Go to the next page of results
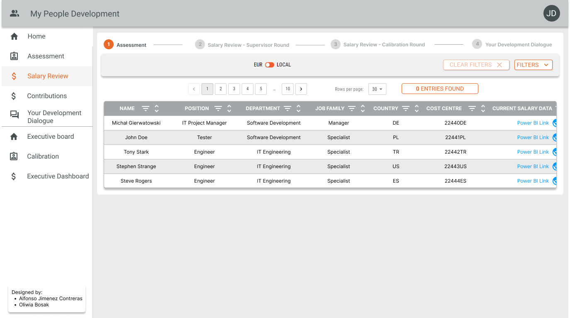This screenshot has height=318, width=570. (301, 89)
